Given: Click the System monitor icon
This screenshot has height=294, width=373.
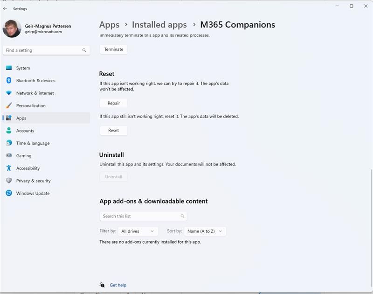Looking at the screenshot, I should point(9,68).
